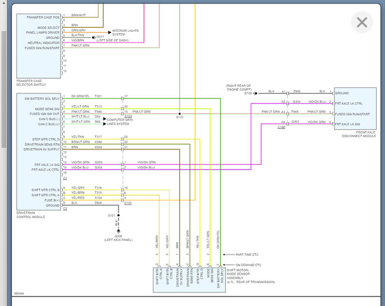Click 'STEP MTR CTRL D' pin label in the drivetrain control module box
The image size is (385, 306).
tap(46, 139)
